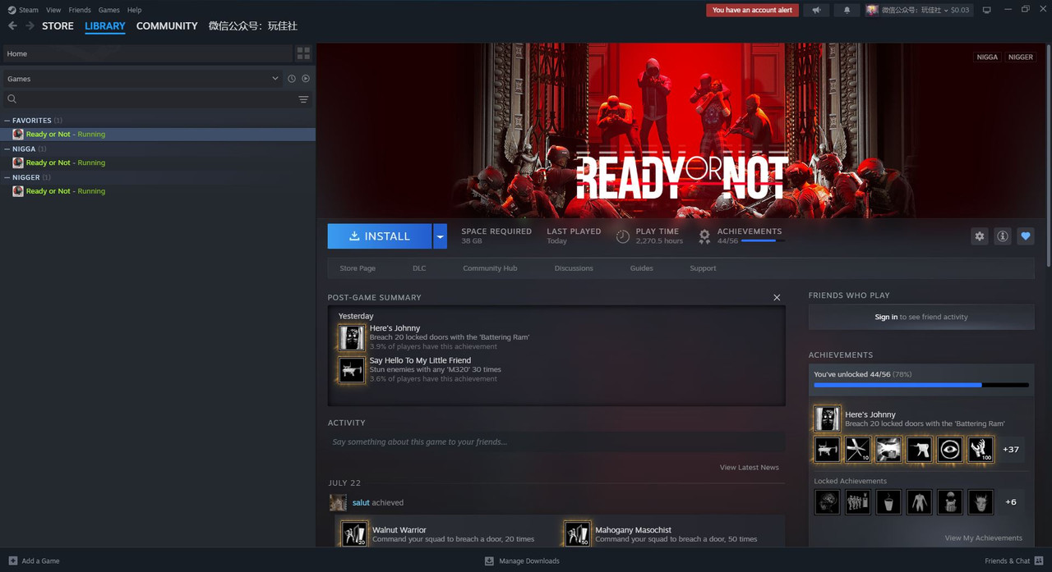
Task: Click the play time clock icon
Action: [x=623, y=236]
